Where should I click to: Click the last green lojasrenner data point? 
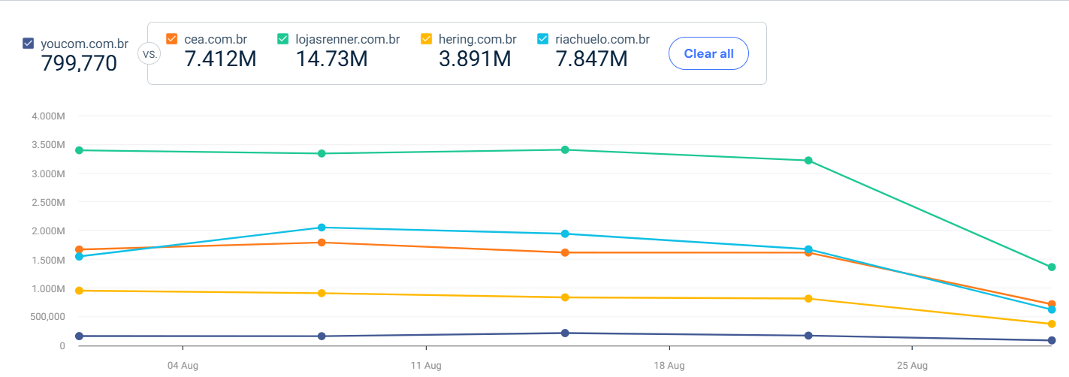1052,267
